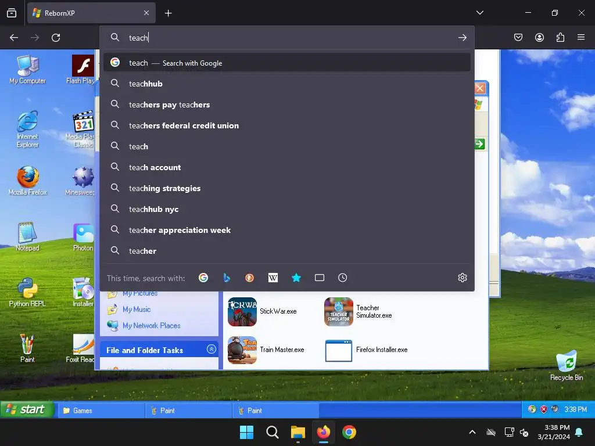Open Windows taskbar search
The image size is (595, 446).
pyautogui.click(x=273, y=432)
